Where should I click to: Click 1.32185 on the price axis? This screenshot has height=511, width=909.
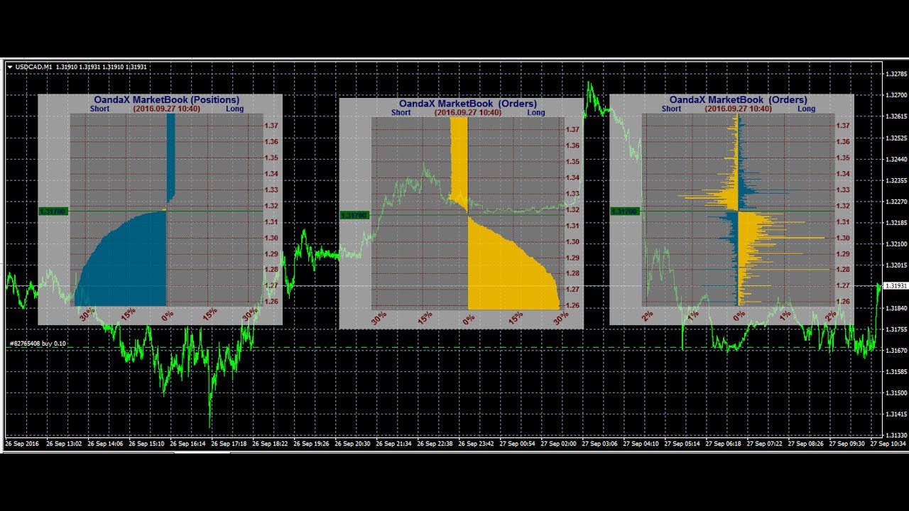pos(896,223)
